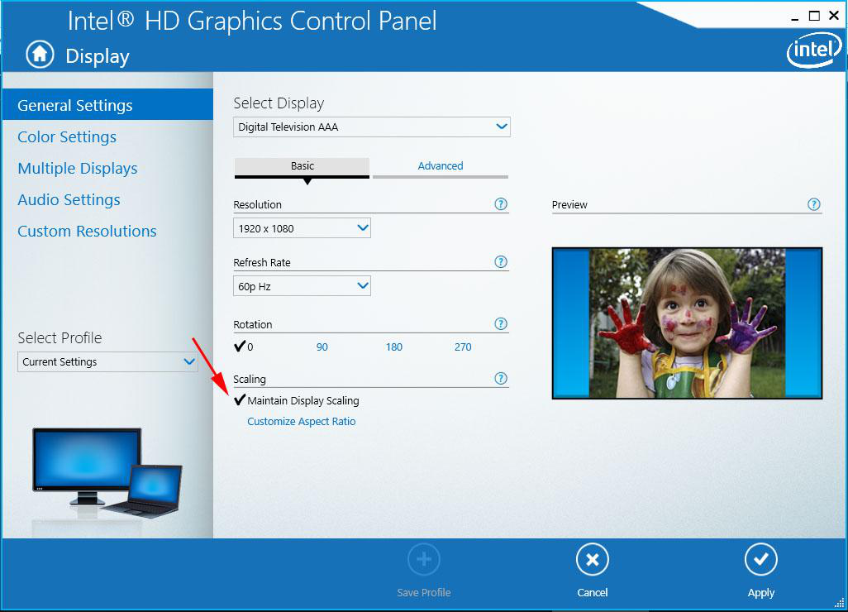
Task: Open the Select Display dropdown
Action: click(372, 127)
